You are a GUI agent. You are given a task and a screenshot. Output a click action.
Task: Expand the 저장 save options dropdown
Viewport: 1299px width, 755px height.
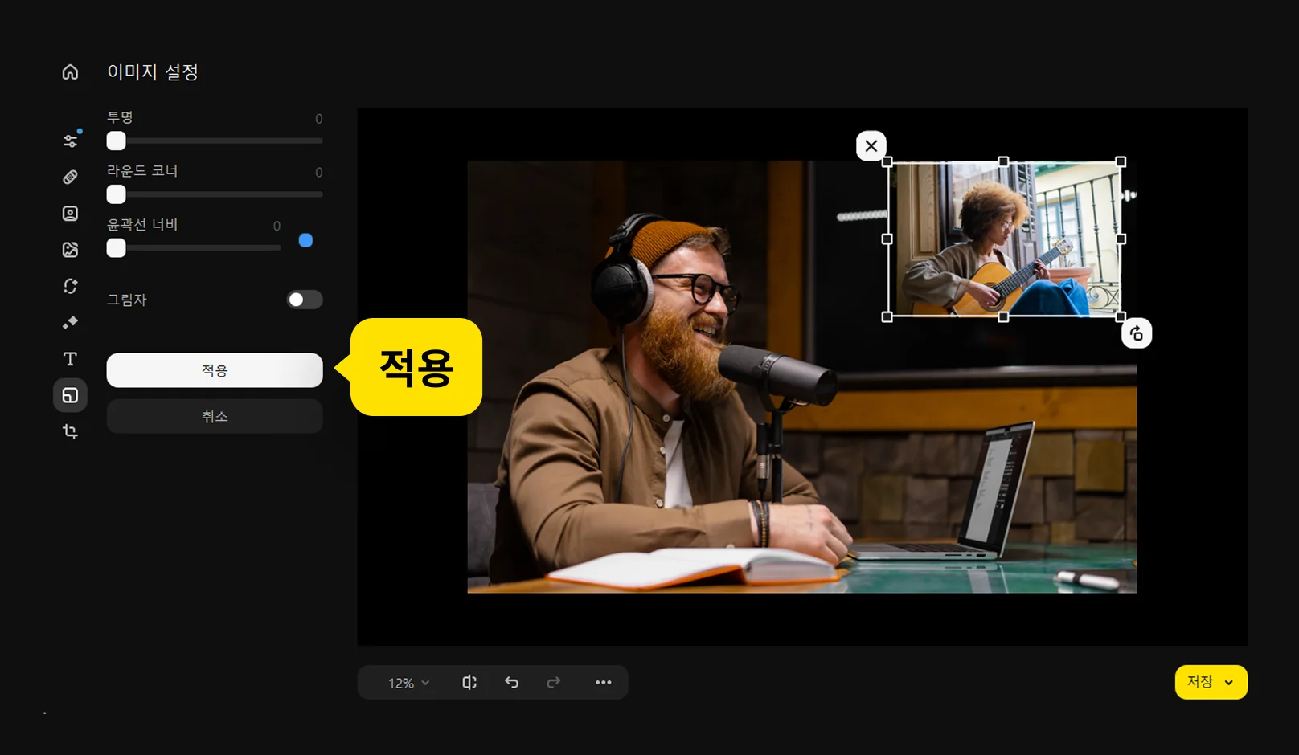click(x=1228, y=683)
